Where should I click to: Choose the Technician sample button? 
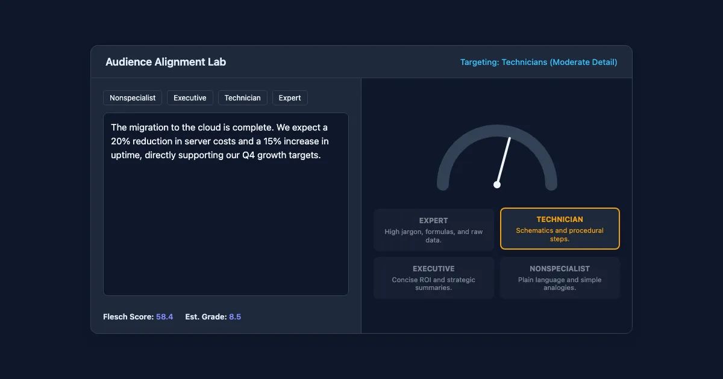242,97
